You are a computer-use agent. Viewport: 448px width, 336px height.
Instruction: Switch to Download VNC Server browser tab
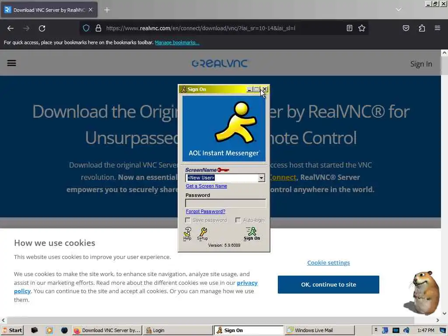pyautogui.click(x=49, y=10)
